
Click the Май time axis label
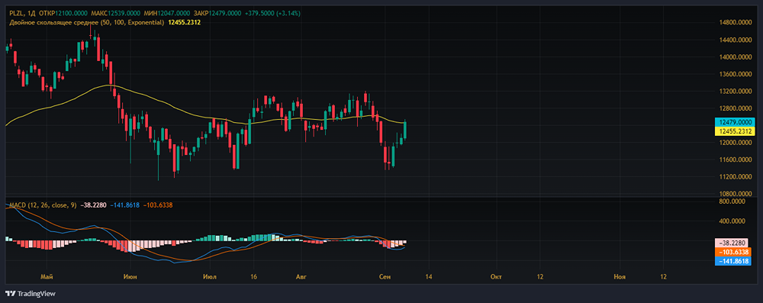47,277
